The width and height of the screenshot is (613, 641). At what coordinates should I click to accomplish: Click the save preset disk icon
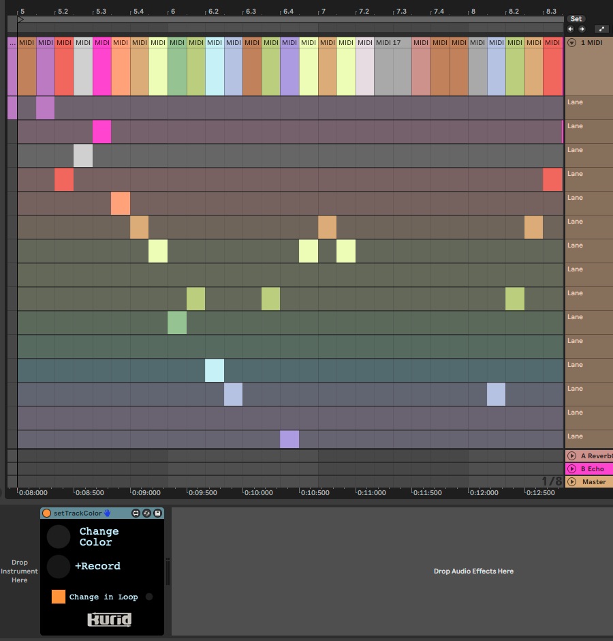pyautogui.click(x=157, y=513)
